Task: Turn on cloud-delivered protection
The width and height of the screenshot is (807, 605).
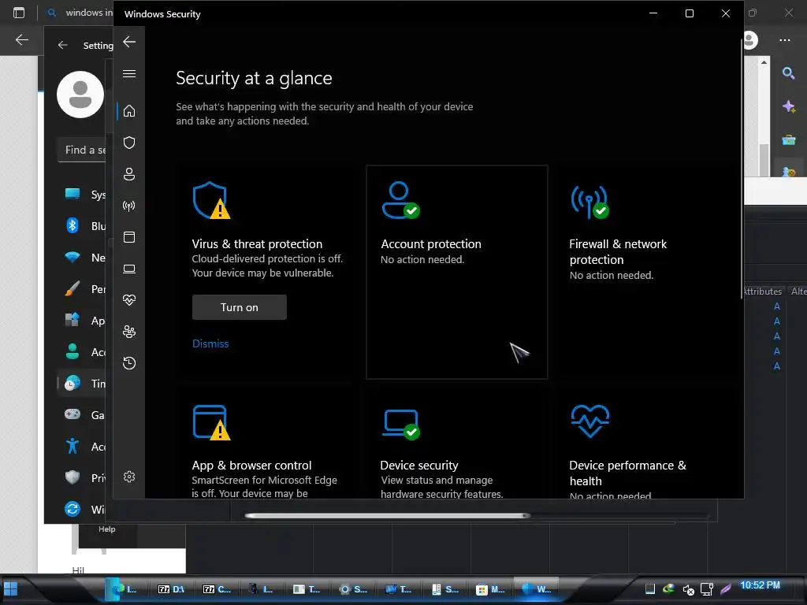Action: pos(240,307)
